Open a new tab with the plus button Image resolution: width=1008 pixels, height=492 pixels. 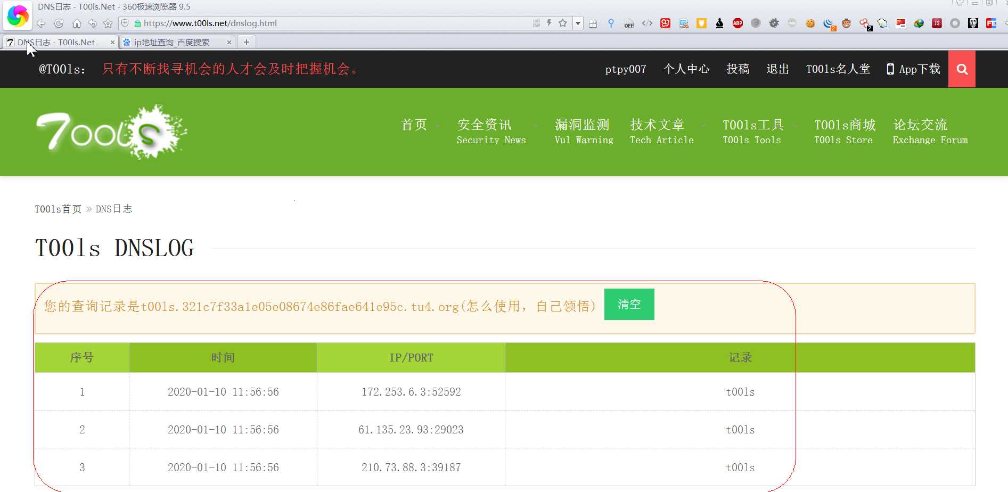(247, 42)
